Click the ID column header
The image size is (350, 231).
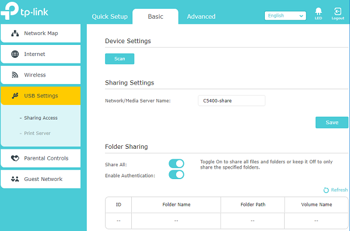(118, 205)
